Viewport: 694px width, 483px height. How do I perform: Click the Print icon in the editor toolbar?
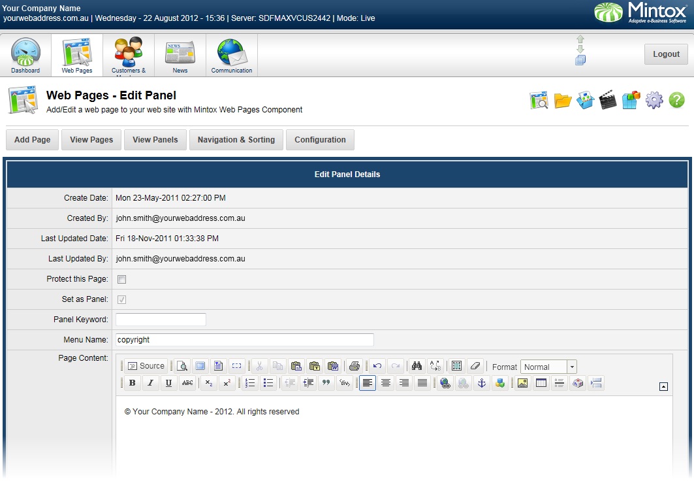(x=353, y=366)
